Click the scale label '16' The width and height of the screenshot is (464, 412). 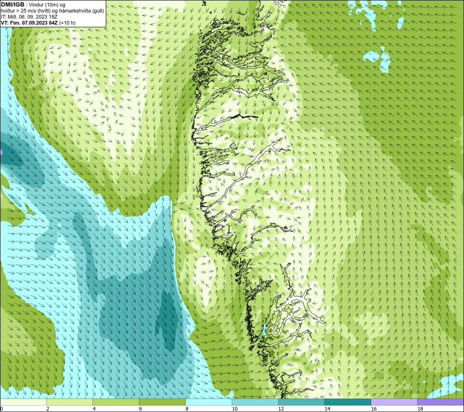point(374,409)
